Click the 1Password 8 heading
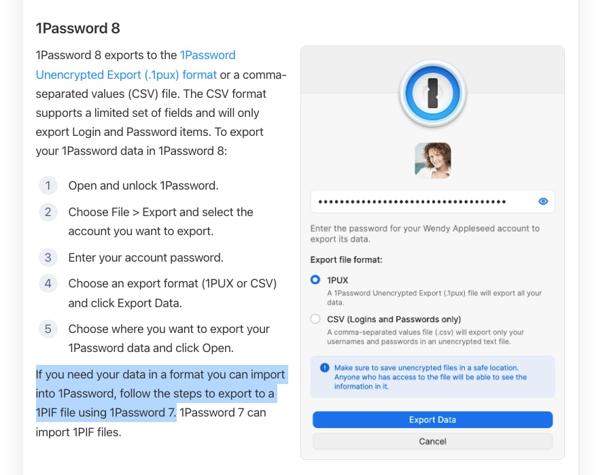 (x=77, y=28)
